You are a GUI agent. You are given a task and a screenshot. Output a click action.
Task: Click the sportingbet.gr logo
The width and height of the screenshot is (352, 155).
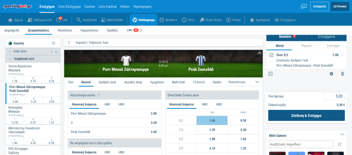coord(17,6)
